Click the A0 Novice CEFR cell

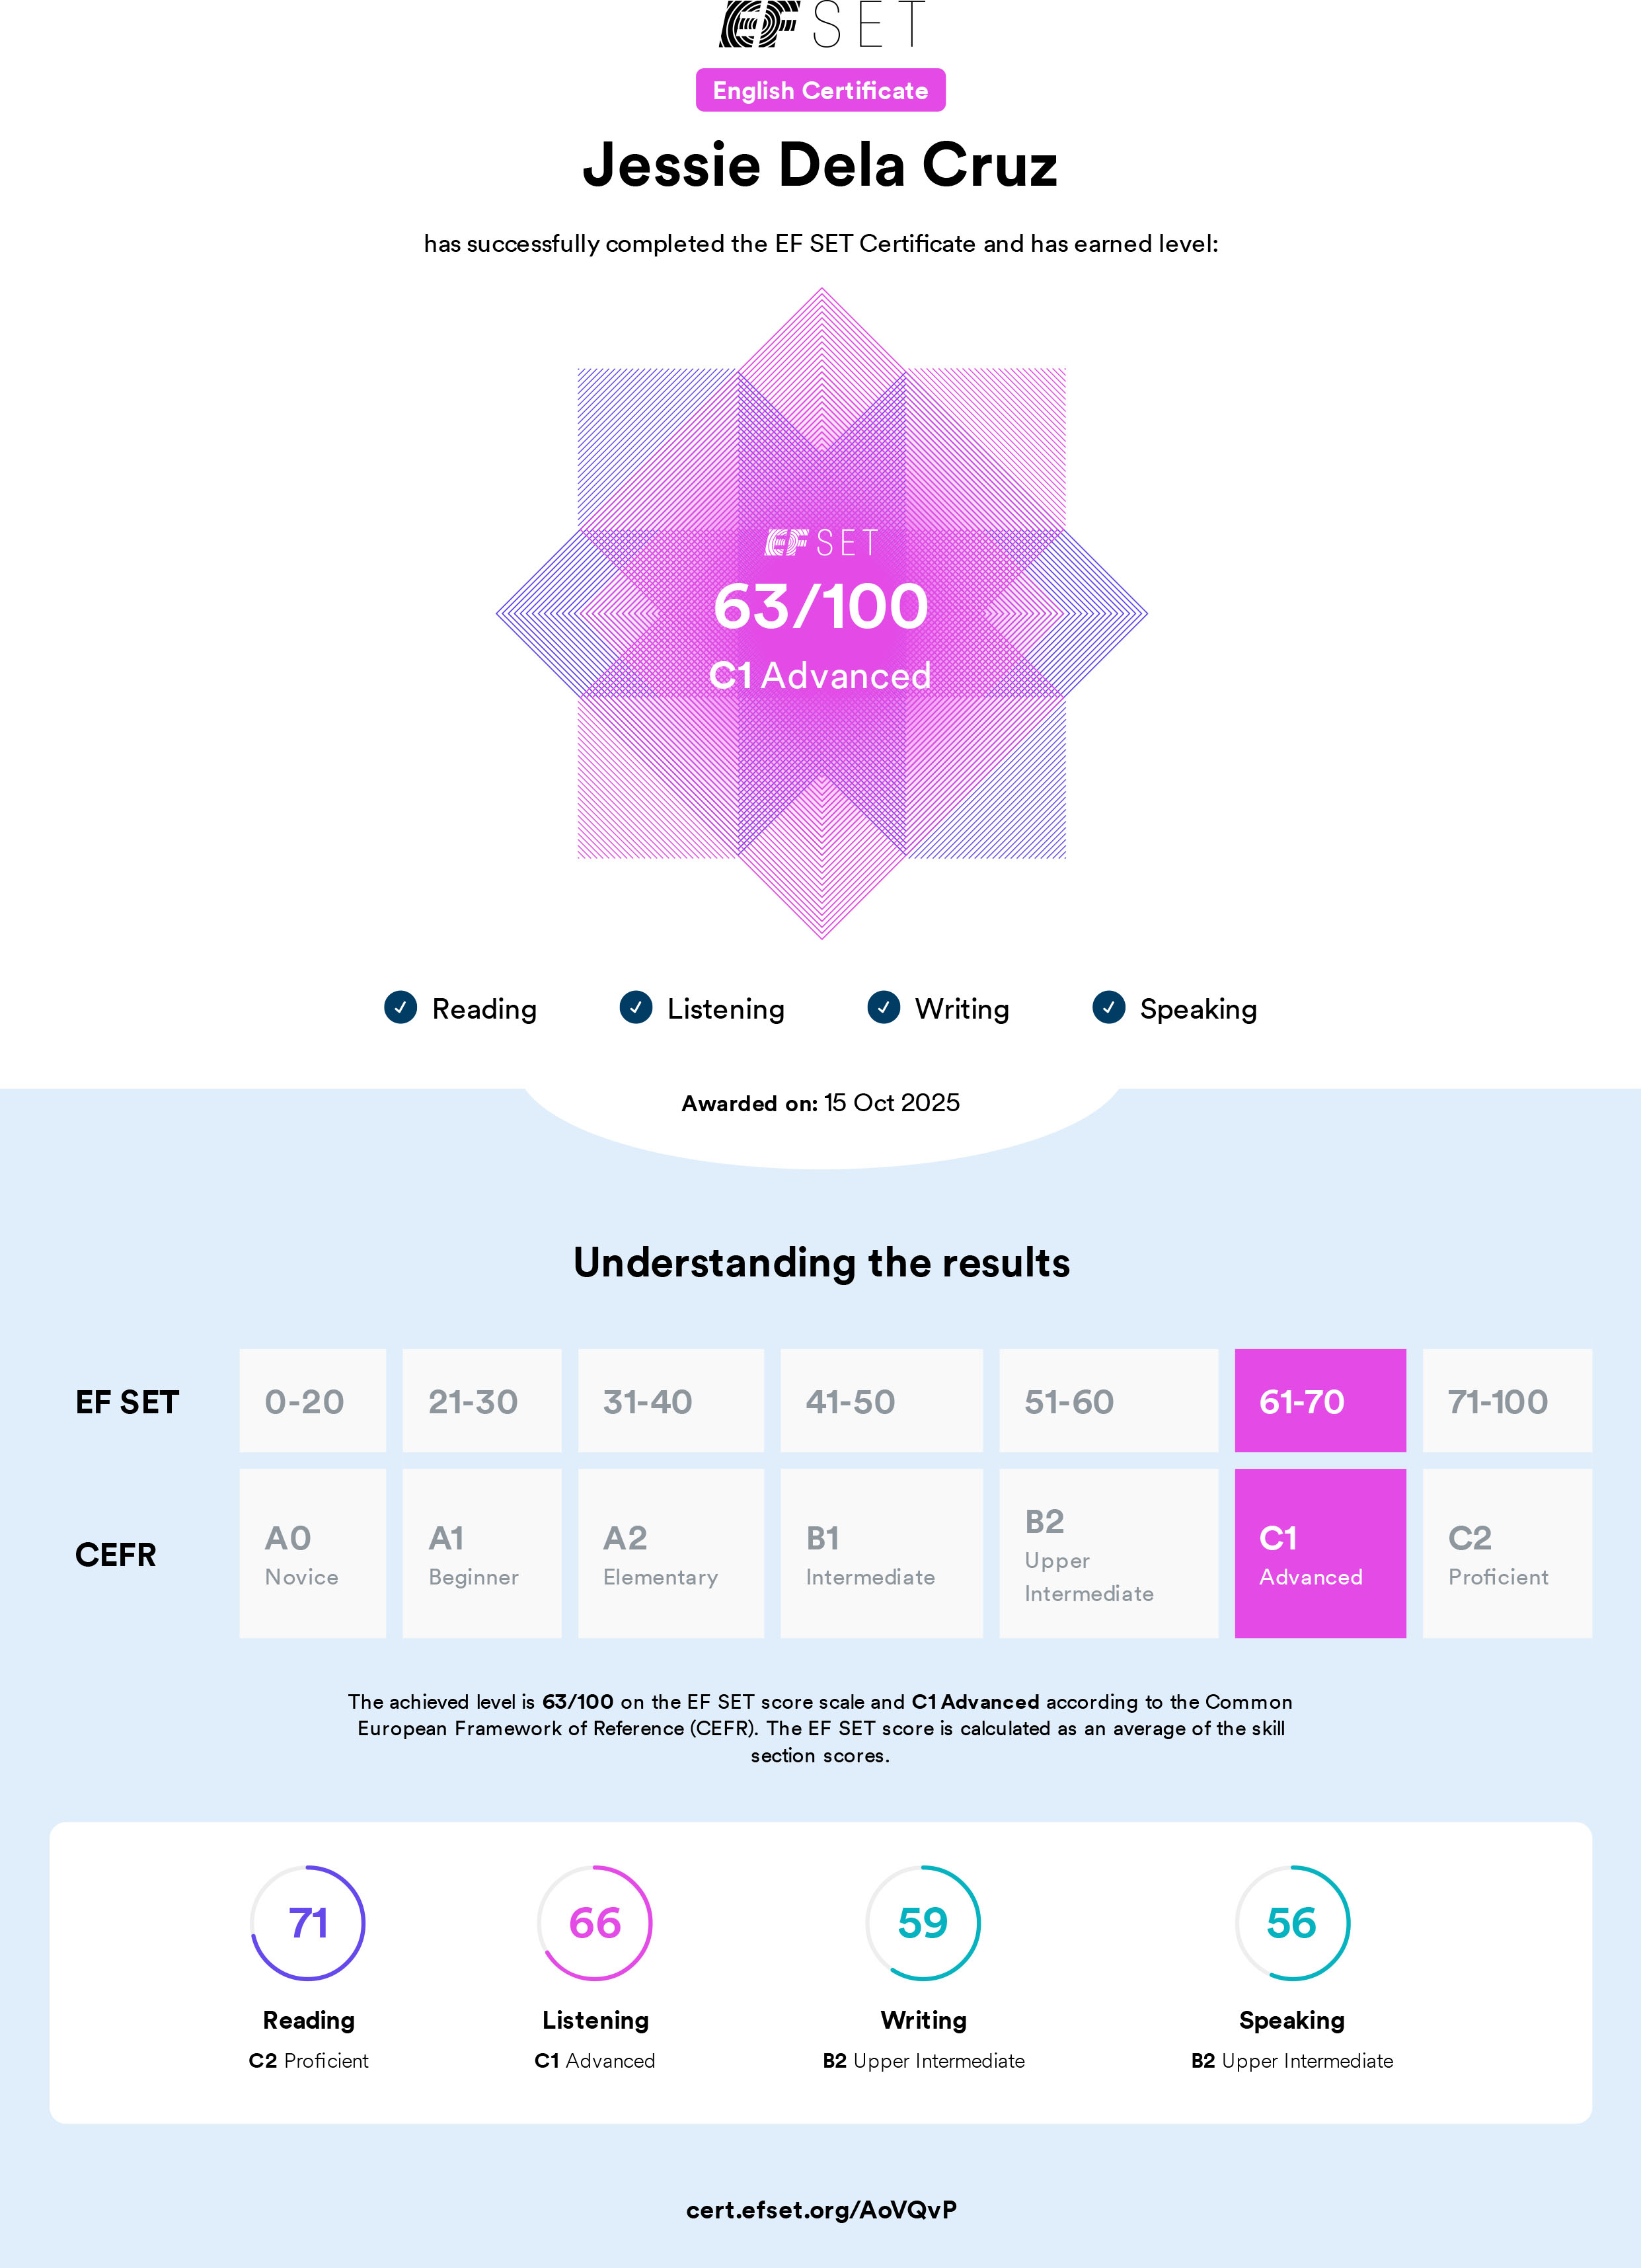(312, 1553)
